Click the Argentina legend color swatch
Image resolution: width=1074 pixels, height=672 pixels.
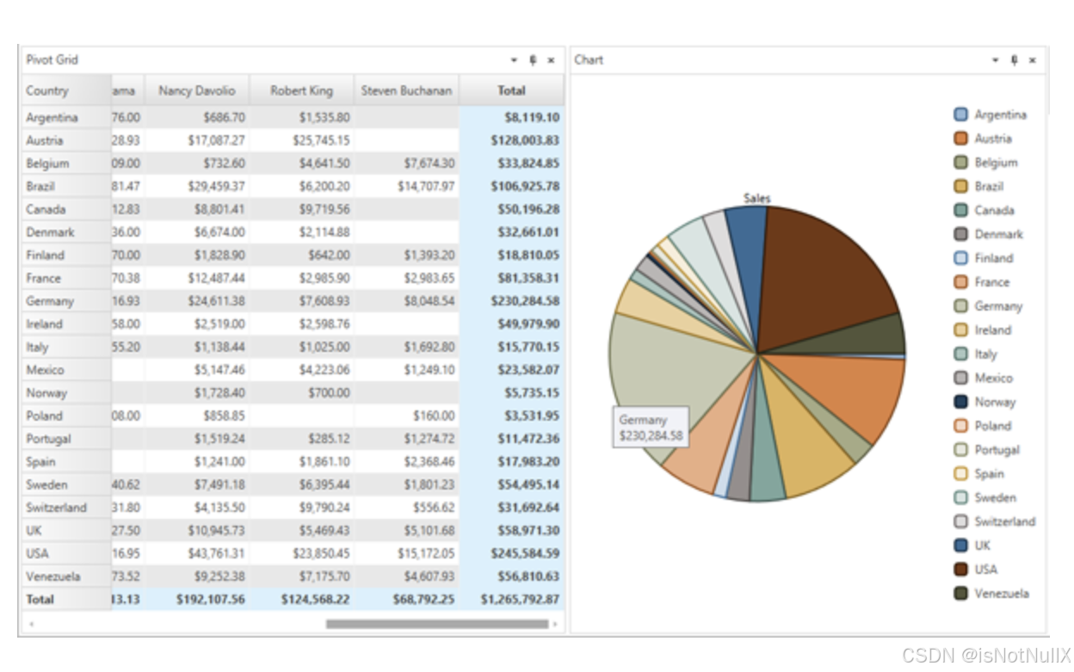click(961, 114)
